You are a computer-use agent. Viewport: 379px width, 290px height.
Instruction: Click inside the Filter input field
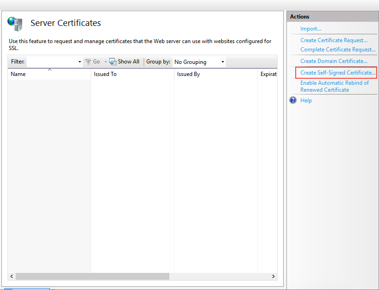coord(52,62)
